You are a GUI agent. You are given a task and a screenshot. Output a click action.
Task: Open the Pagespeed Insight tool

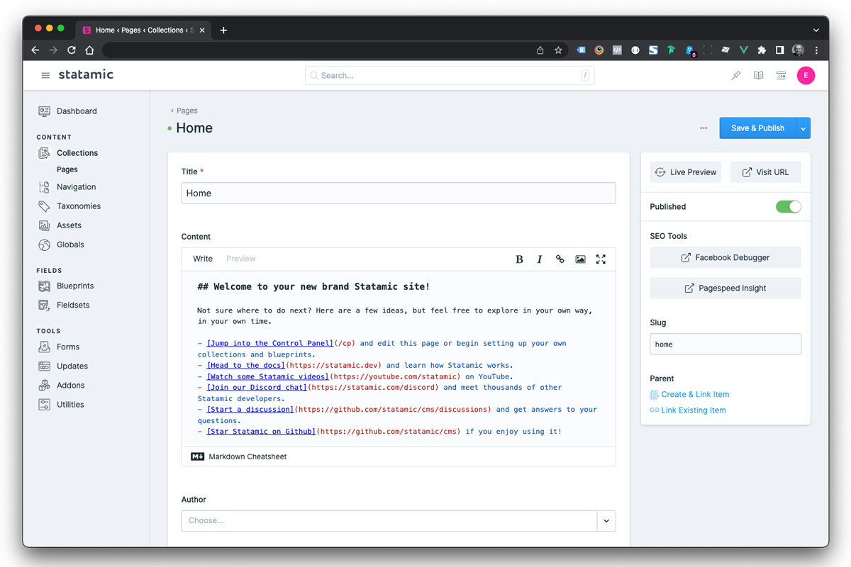click(x=725, y=288)
